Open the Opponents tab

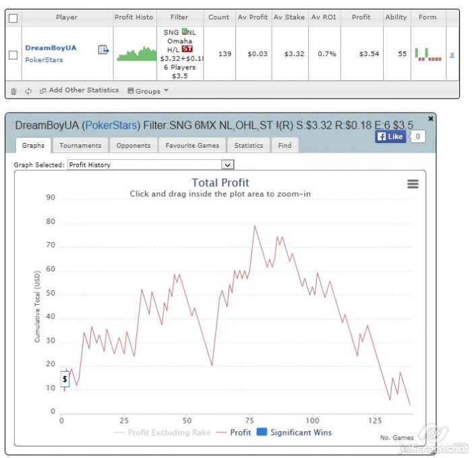(x=134, y=146)
